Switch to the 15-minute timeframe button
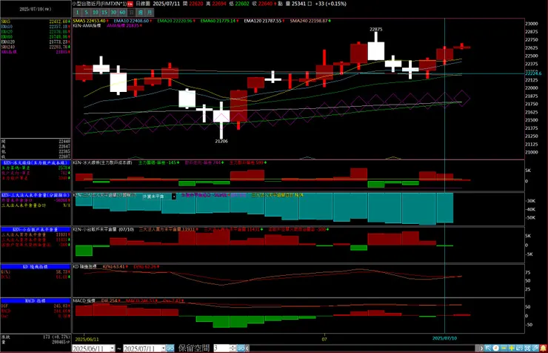Screen dimensions: 548x353 coord(104,13)
